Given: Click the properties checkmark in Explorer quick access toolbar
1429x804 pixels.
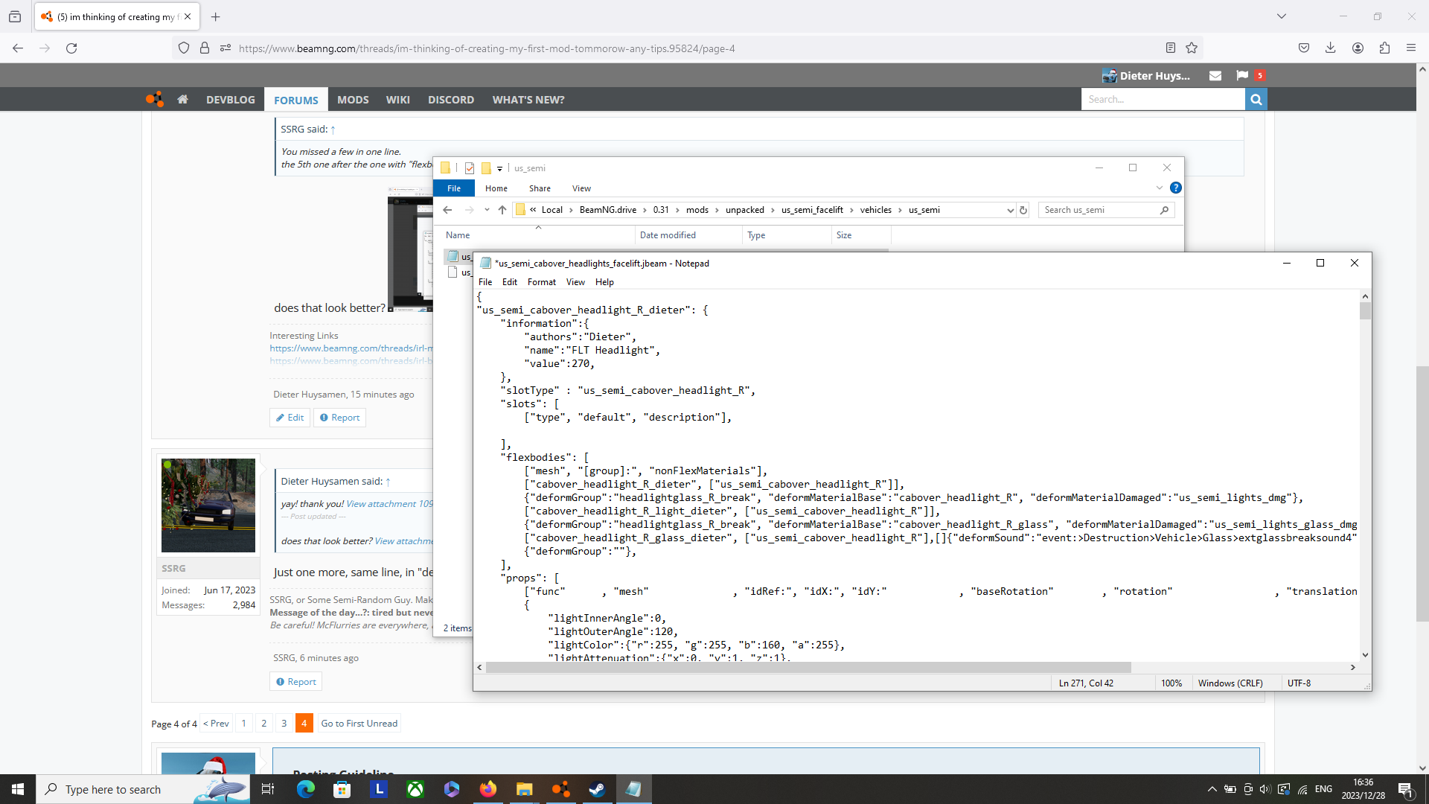Looking at the screenshot, I should 470,168.
